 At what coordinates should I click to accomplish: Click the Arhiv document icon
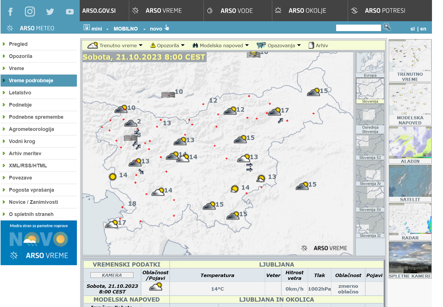point(311,45)
